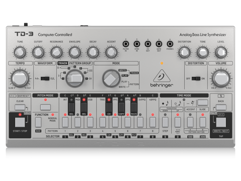Screen dimensions: 241x181
Task: Click the LEVEL knob
Action: point(221,52)
